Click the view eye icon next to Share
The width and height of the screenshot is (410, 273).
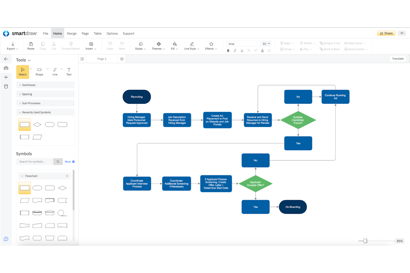[402, 33]
